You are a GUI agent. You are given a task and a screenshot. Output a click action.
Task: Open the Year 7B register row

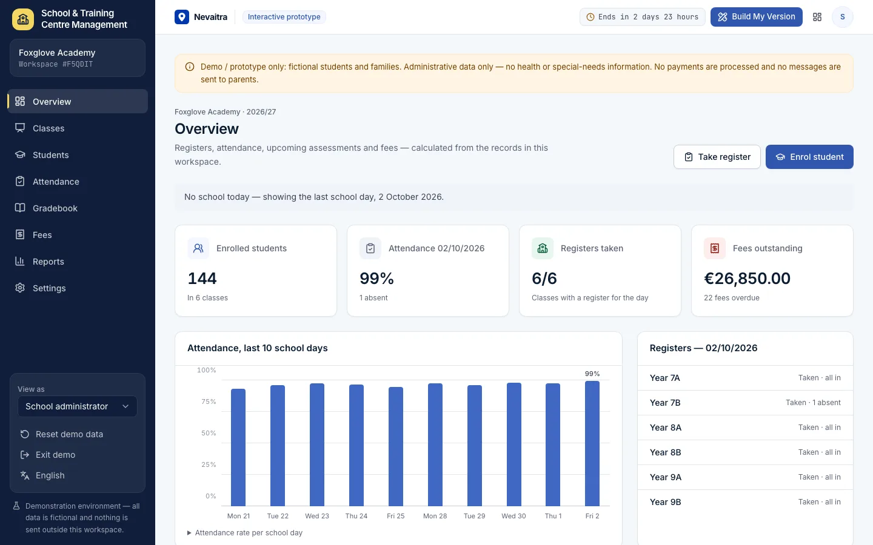(745, 403)
